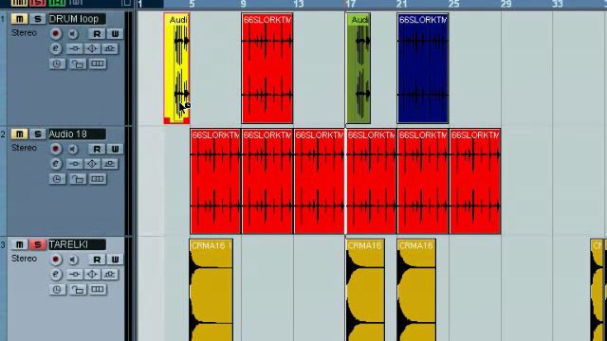This screenshot has height=341, width=607.
Task: Select the green Audi clip on DRUM loop
Action: 359,68
